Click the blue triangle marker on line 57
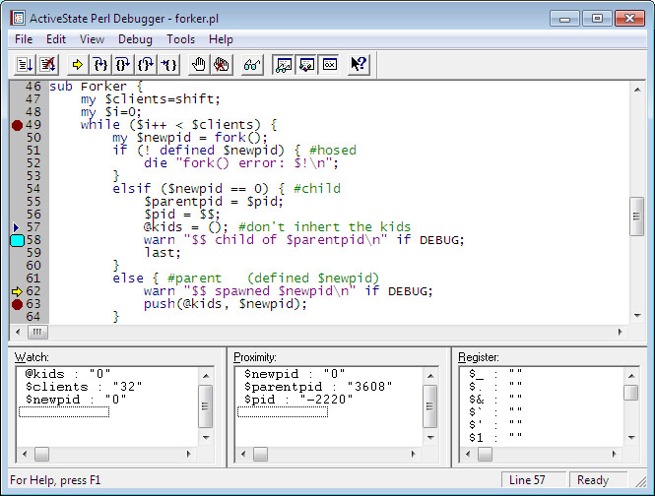 (x=17, y=227)
